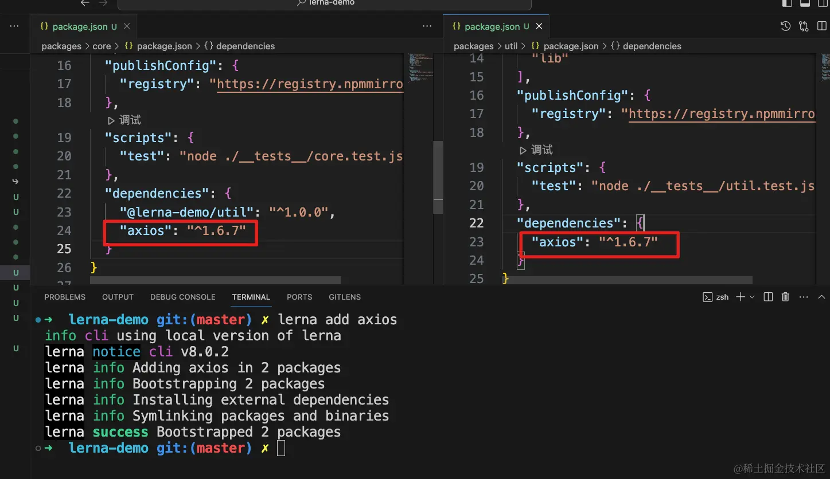Switch to the DEBUG CONSOLE tab

(183, 297)
